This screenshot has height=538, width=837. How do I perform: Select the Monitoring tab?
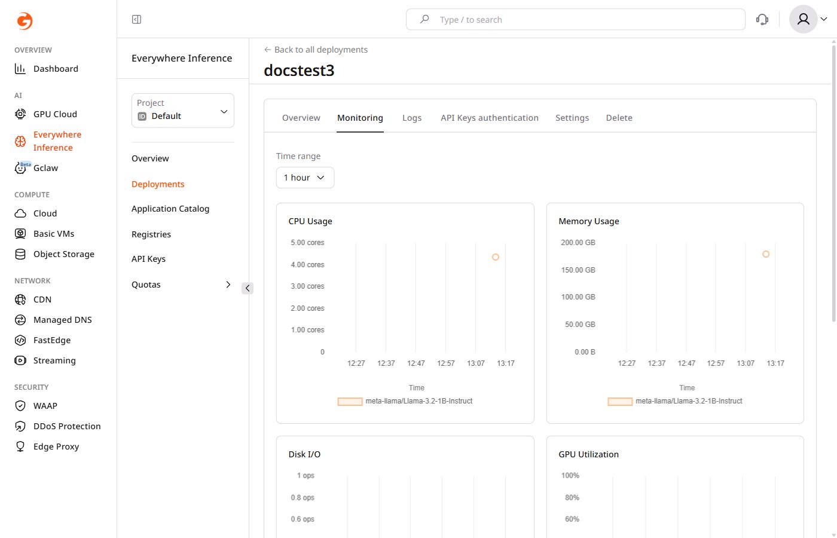tap(360, 118)
